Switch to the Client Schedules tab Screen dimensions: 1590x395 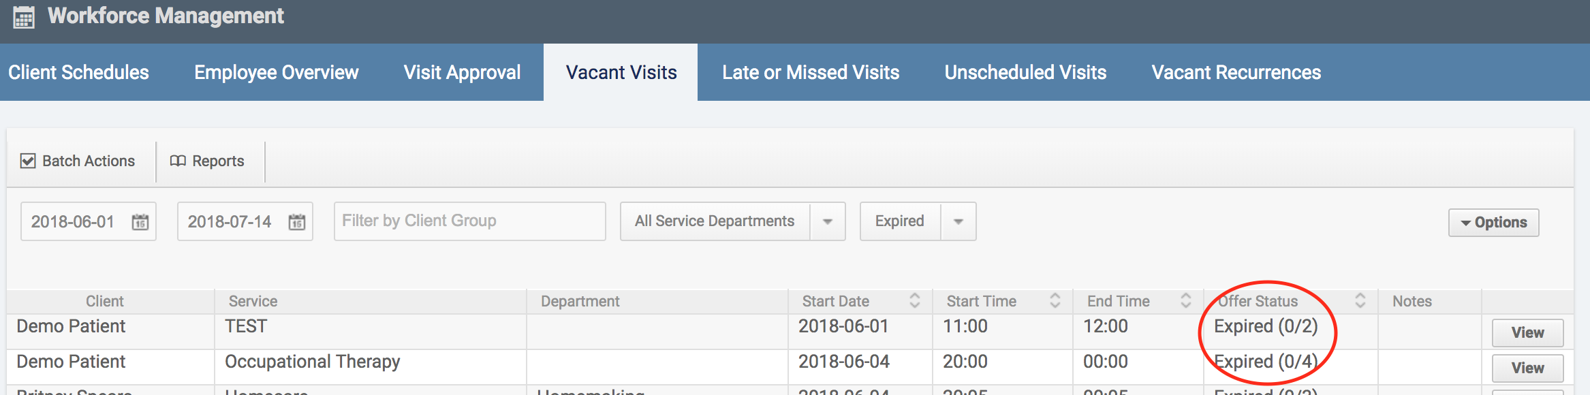(78, 72)
